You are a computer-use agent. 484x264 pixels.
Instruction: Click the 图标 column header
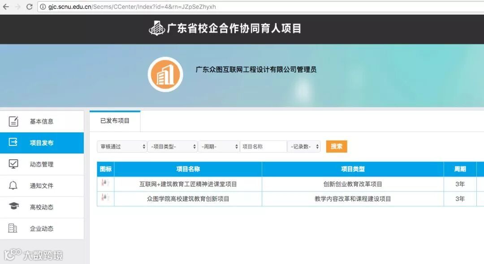tap(106, 169)
